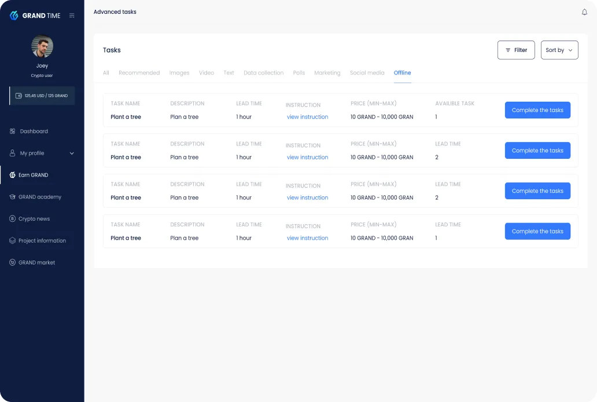Screen dimensions: 597x402
Task: Select the My profile person icon
Action: pyautogui.click(x=12, y=153)
